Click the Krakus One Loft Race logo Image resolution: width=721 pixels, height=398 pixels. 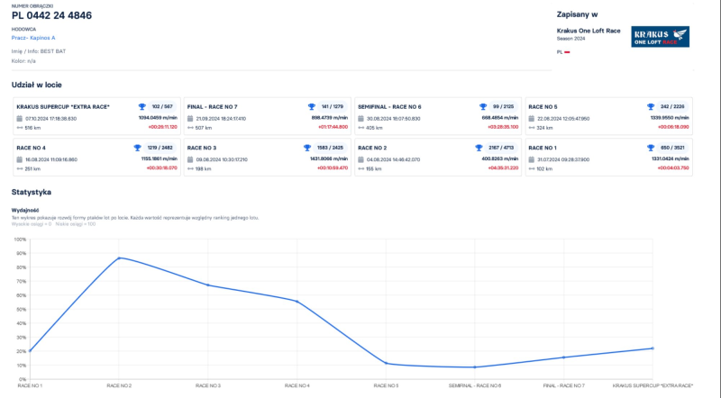click(x=660, y=37)
